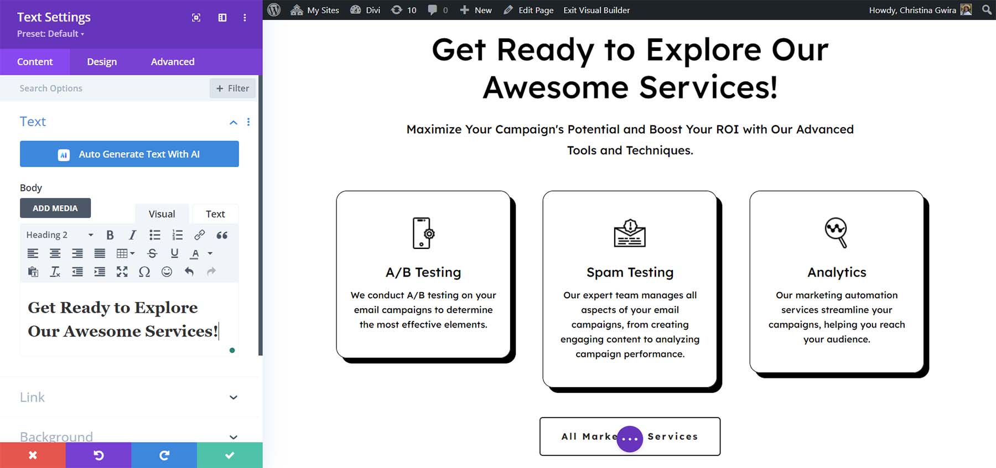The height and width of the screenshot is (468, 996).
Task: Toggle bold formatting in the editor
Action: [x=110, y=235]
